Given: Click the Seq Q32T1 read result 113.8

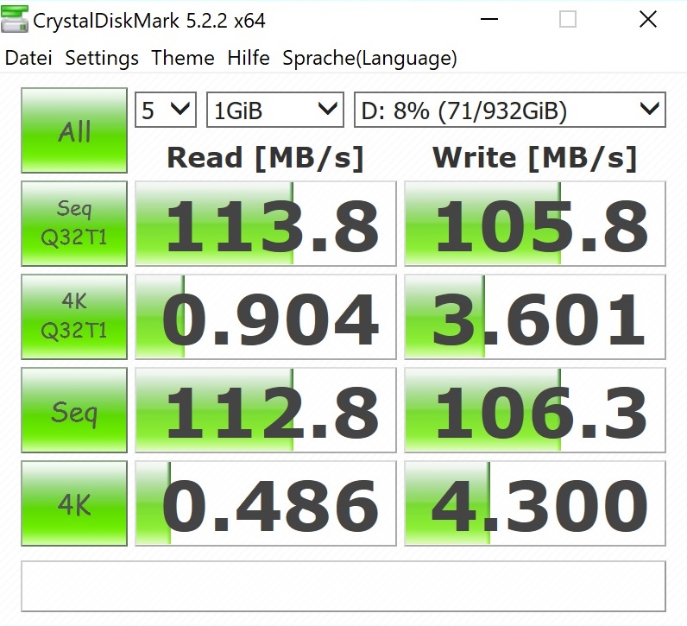Looking at the screenshot, I should [266, 224].
